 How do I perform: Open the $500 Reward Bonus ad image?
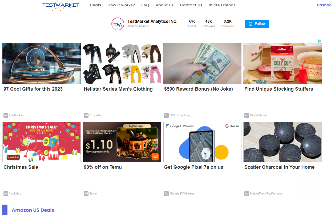tap(202, 64)
